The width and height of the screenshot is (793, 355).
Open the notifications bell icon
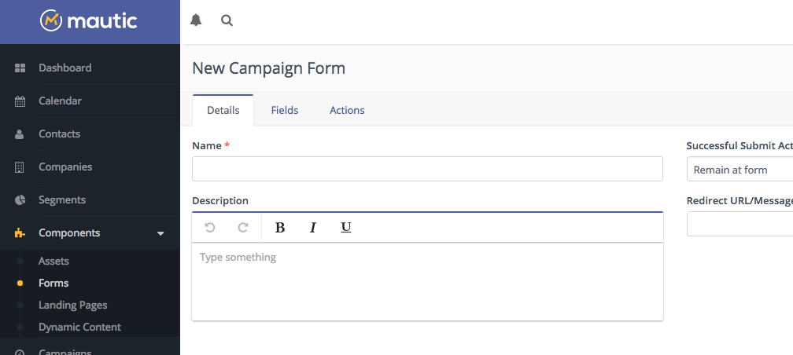click(x=196, y=20)
